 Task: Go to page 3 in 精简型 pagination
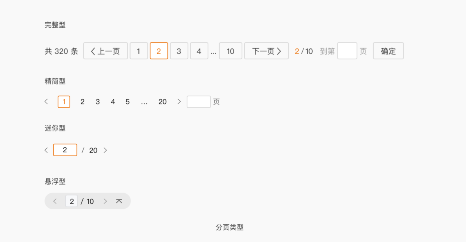(x=98, y=102)
